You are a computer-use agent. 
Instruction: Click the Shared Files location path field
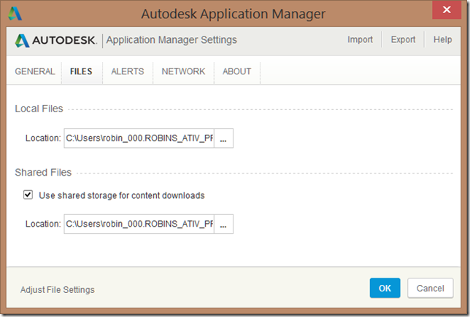[139, 224]
